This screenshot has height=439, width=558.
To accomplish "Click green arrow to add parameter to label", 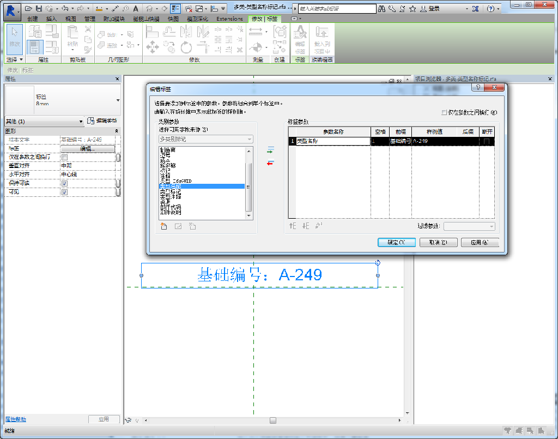I will point(270,150).
